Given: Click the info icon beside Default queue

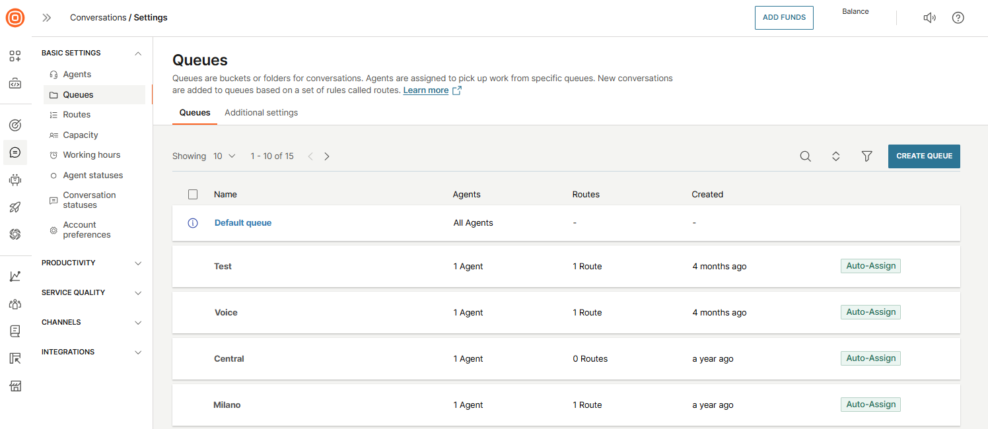Looking at the screenshot, I should point(193,223).
